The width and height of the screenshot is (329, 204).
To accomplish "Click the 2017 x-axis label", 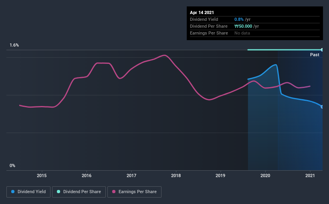I will 131,175.
